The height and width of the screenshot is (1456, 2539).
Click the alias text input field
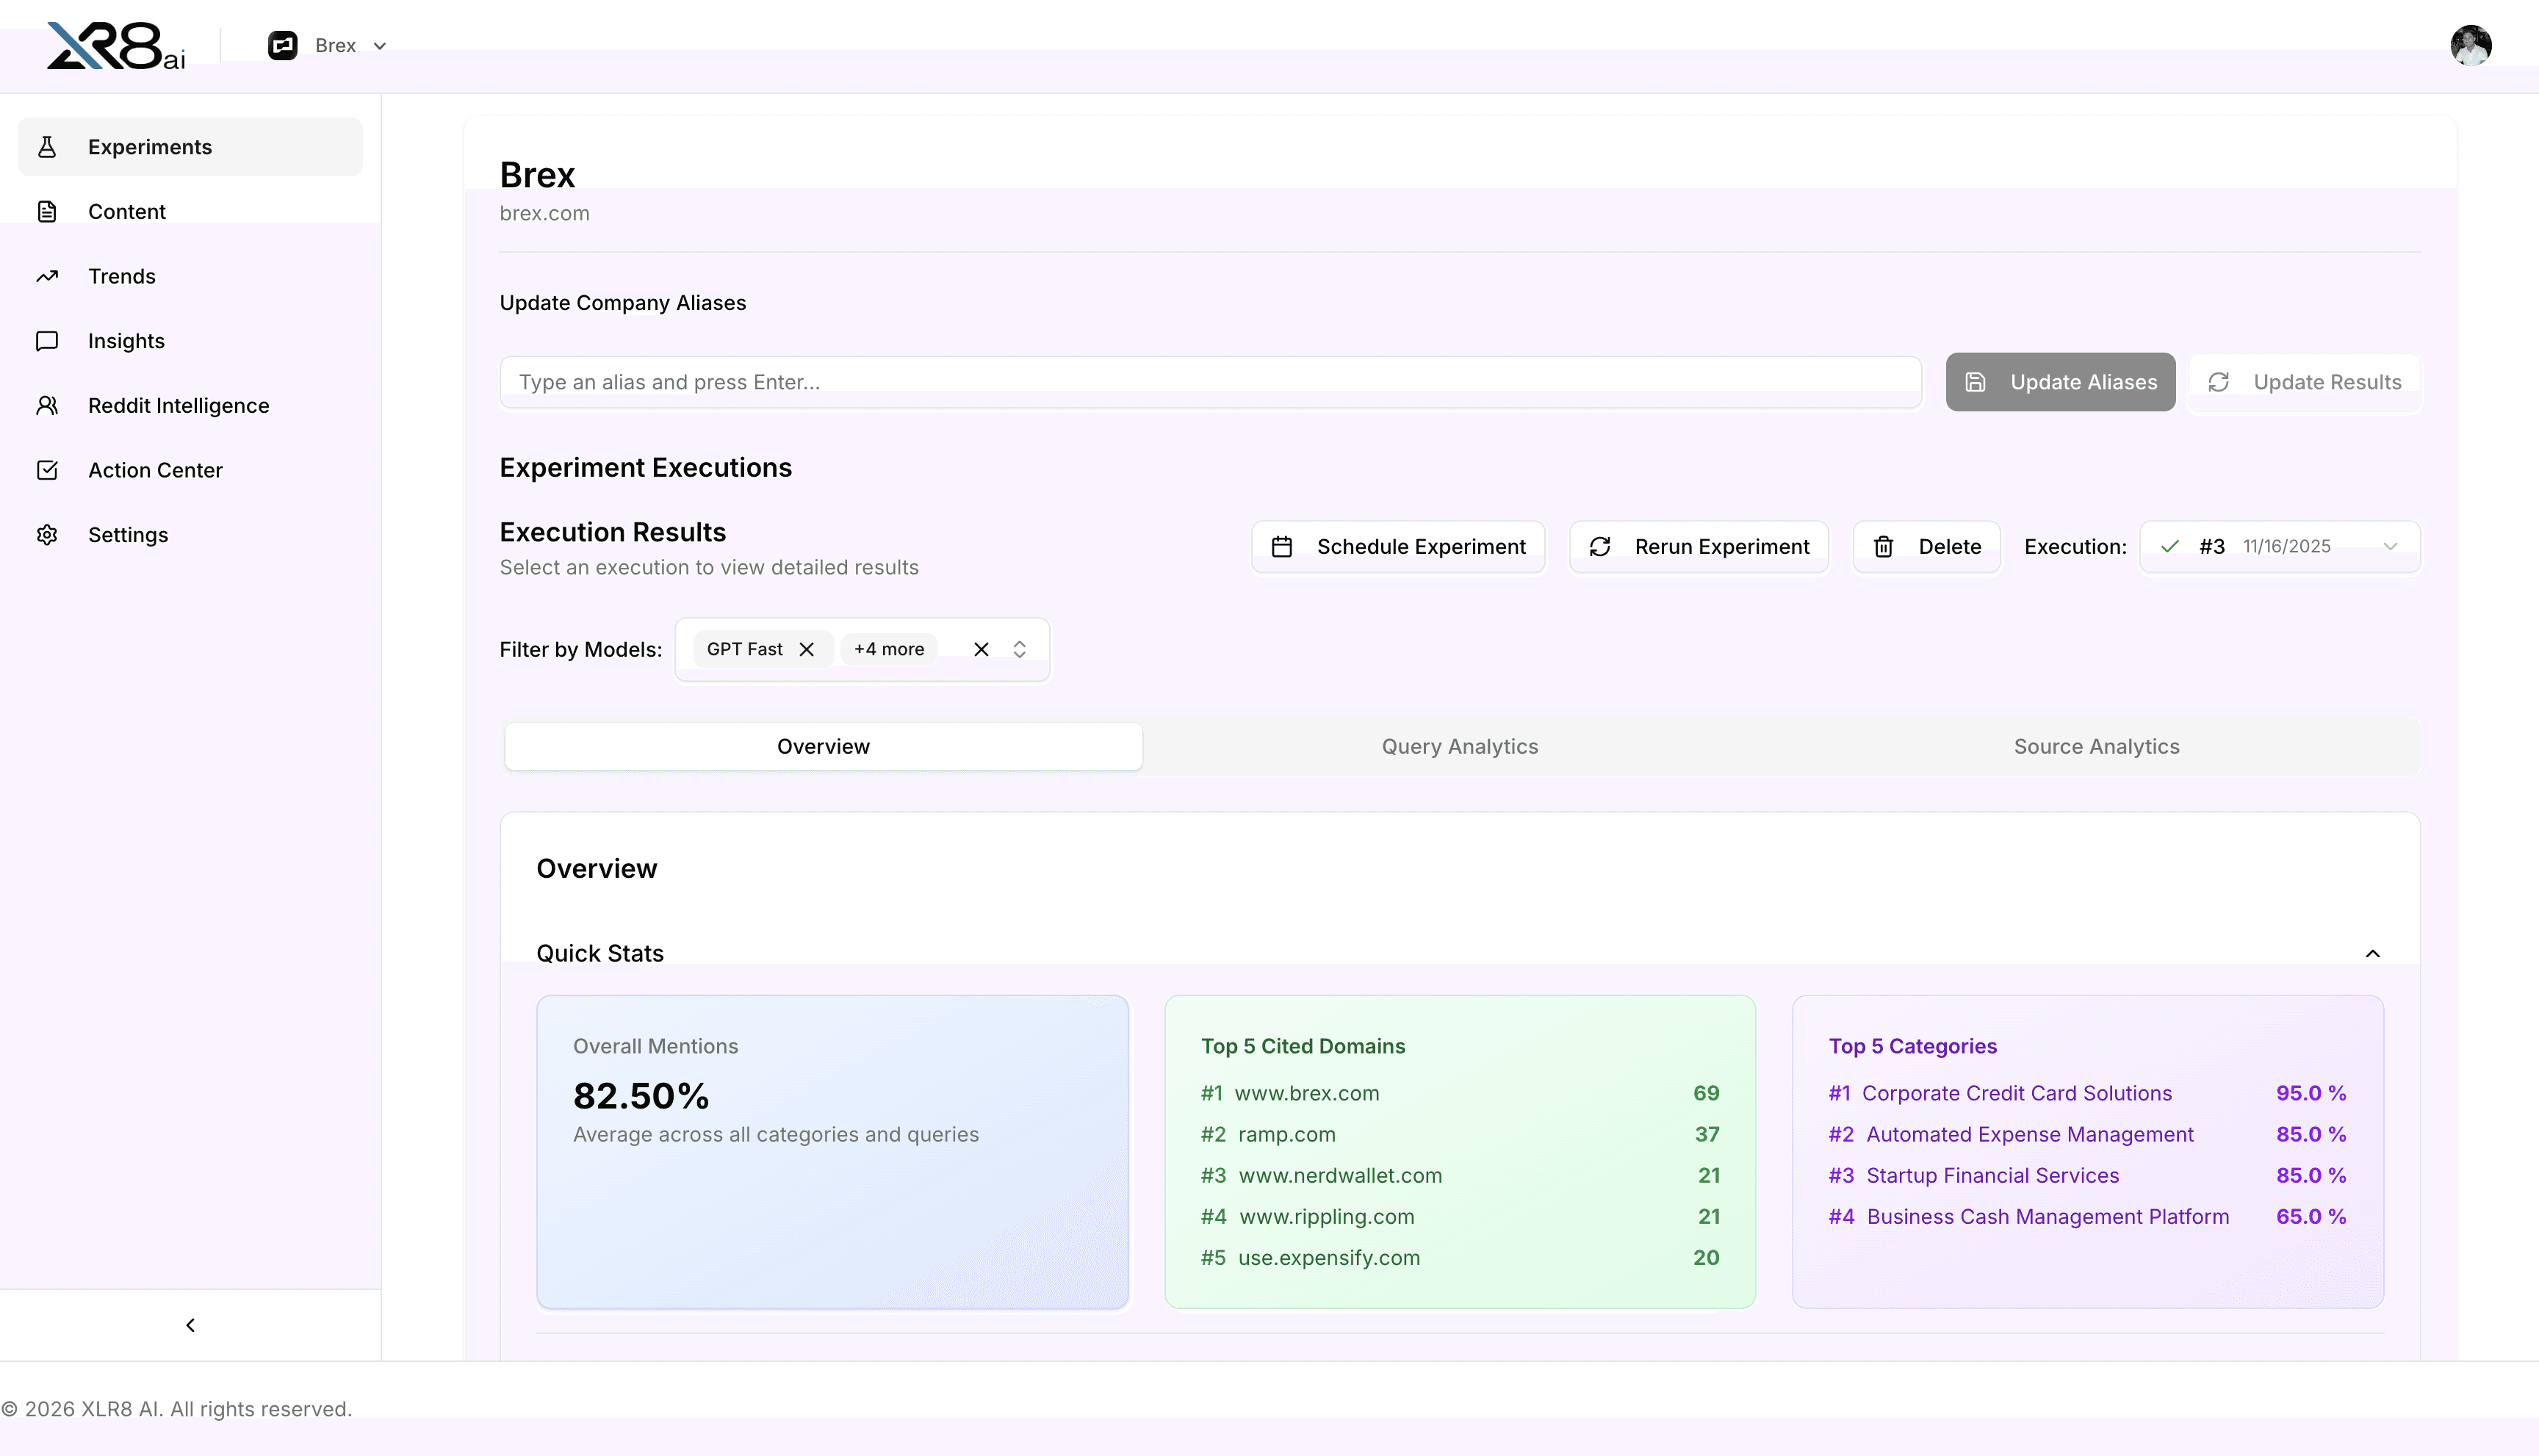pyautogui.click(x=1210, y=382)
